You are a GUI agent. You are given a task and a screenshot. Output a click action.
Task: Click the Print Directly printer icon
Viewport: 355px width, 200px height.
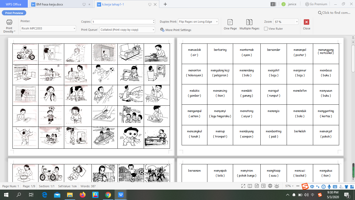click(9, 22)
